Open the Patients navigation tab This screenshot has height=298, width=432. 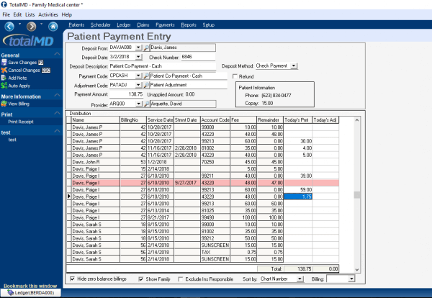(x=76, y=25)
